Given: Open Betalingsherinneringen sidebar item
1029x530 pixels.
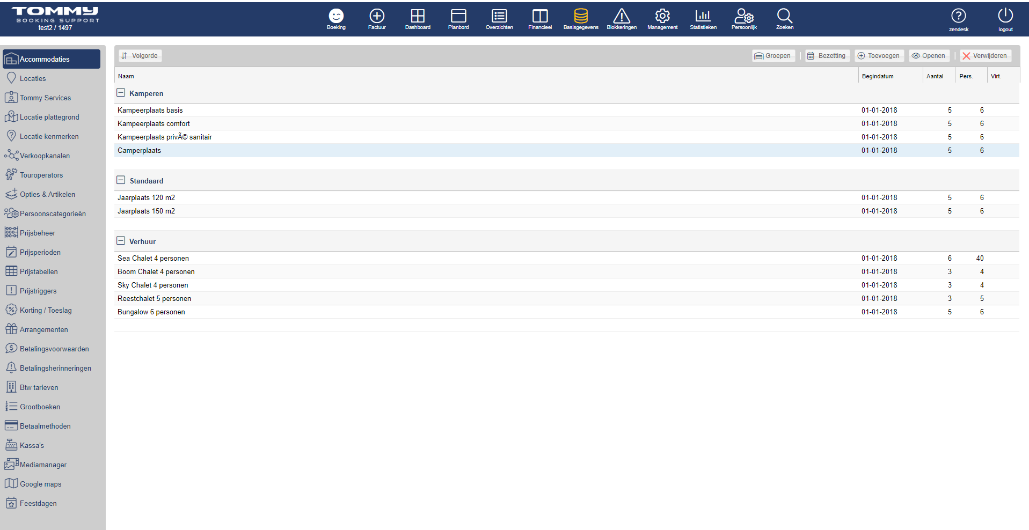Looking at the screenshot, I should point(52,368).
